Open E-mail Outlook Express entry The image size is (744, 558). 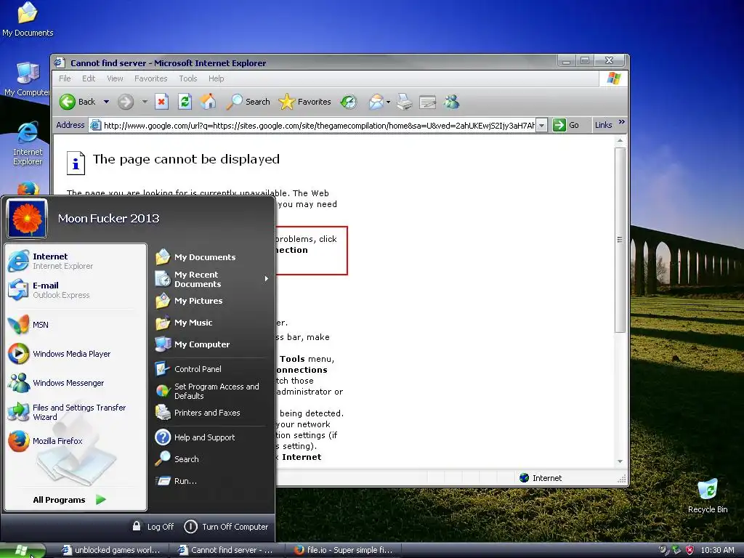76,290
